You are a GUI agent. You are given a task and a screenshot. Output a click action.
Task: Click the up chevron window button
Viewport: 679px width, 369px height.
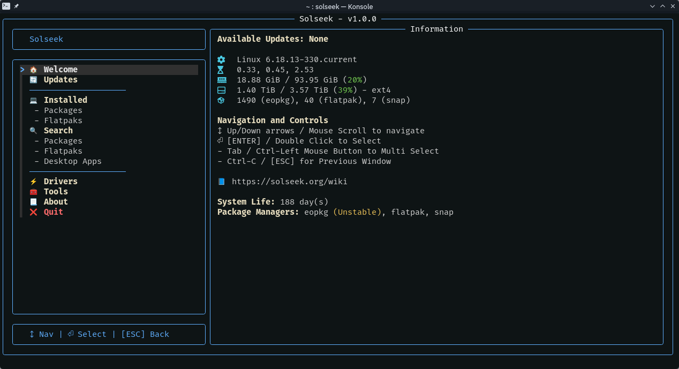pyautogui.click(x=662, y=6)
